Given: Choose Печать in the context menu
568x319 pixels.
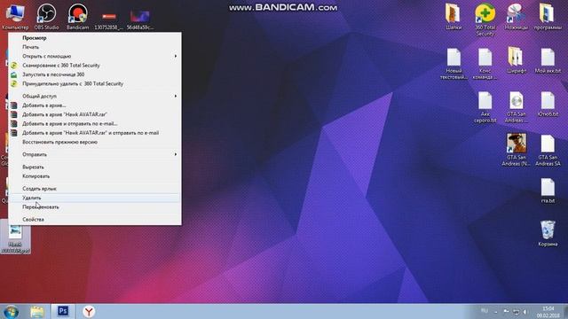Looking at the screenshot, I should click(95, 47).
